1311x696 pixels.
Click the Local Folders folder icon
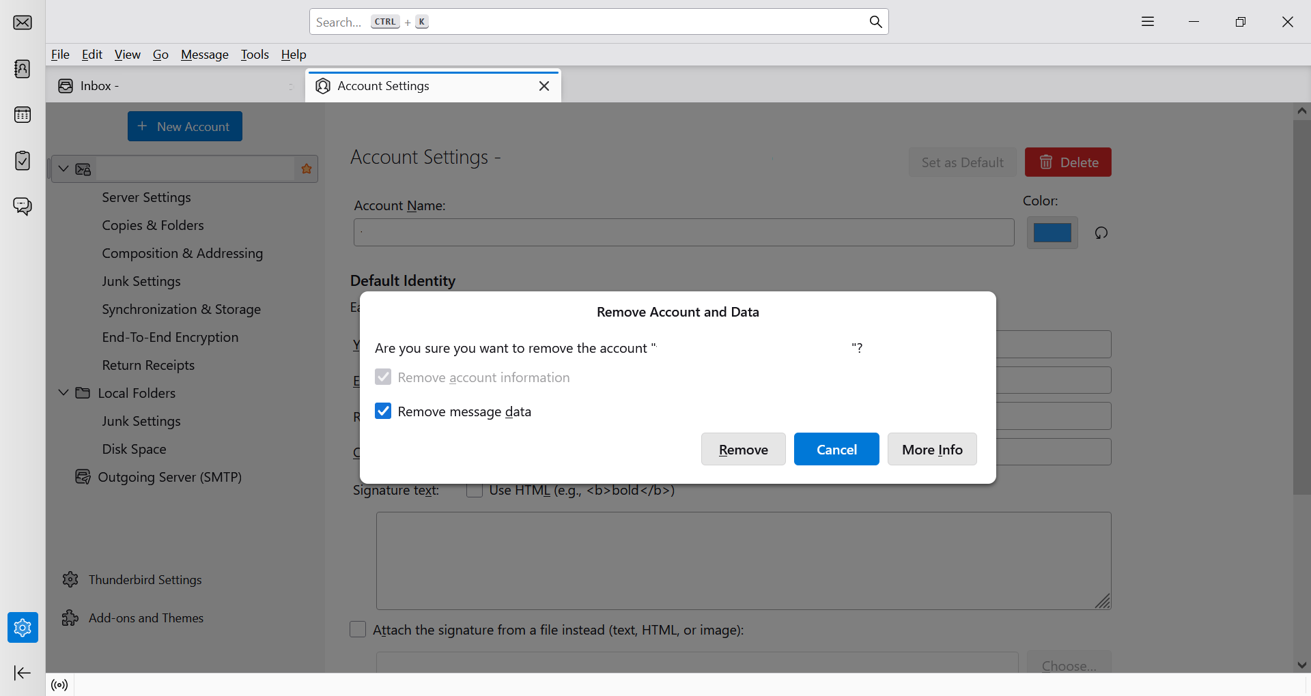click(83, 393)
